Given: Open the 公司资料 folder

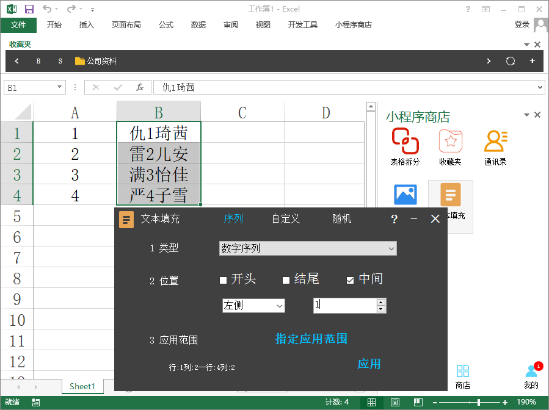Looking at the screenshot, I should click(96, 61).
